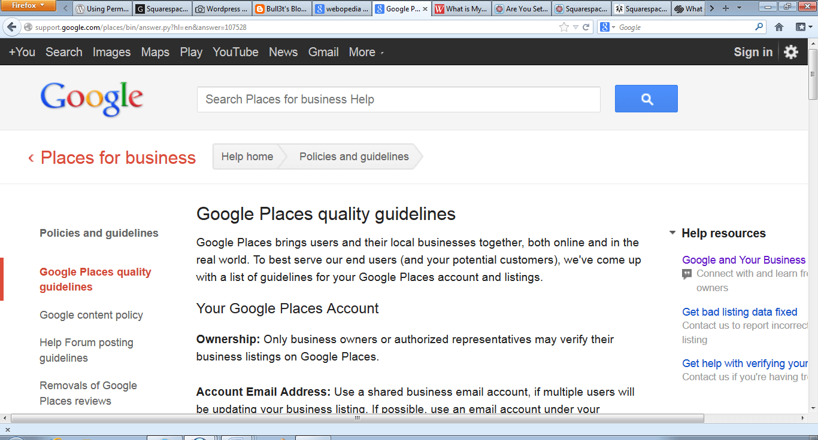The image size is (818, 440).
Task: Open YouTube in the Google bar
Action: coord(235,52)
